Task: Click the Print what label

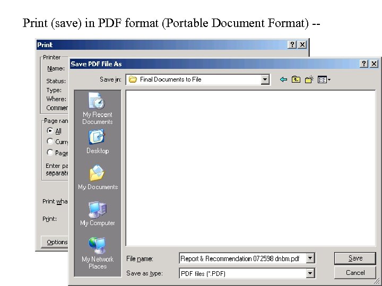Action: tap(55, 201)
